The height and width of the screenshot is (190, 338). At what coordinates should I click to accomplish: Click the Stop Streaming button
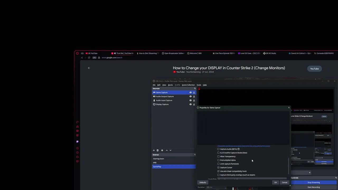point(314,183)
